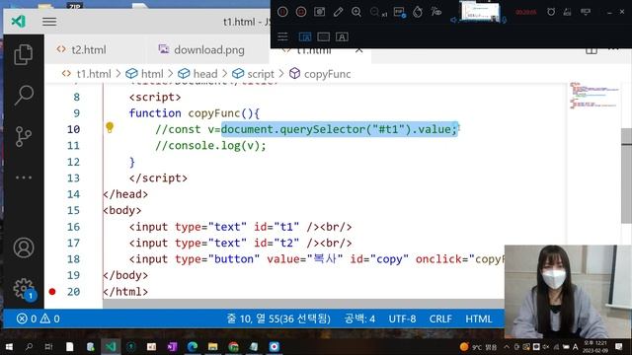Click the code minimap preview
This screenshot has width=632, height=355.
click(x=593, y=96)
